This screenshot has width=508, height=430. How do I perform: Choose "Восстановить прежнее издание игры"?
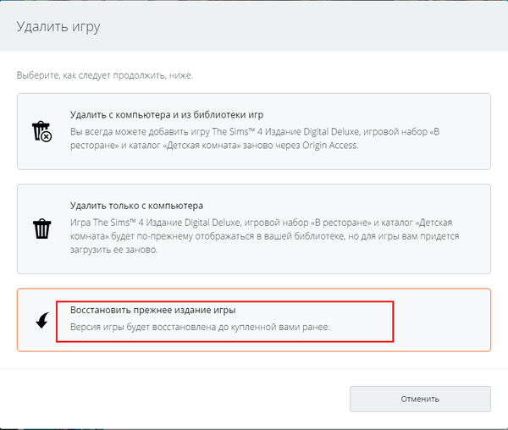pos(152,311)
